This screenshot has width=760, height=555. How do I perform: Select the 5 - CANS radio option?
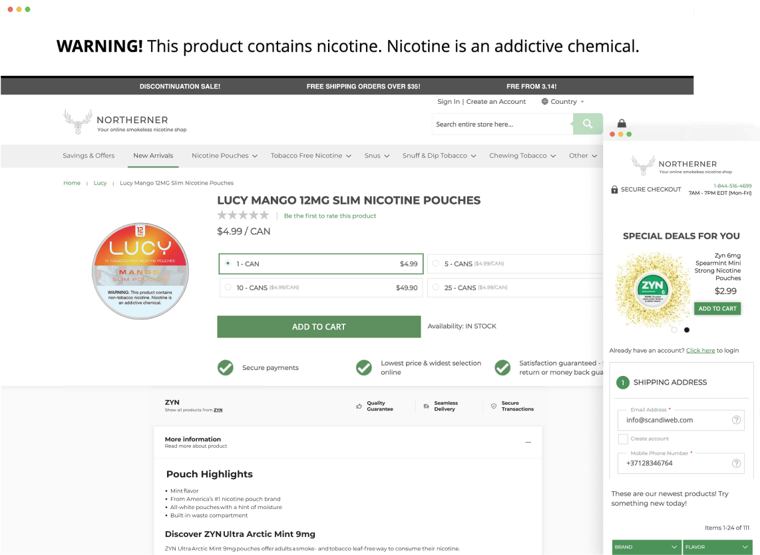(x=436, y=264)
